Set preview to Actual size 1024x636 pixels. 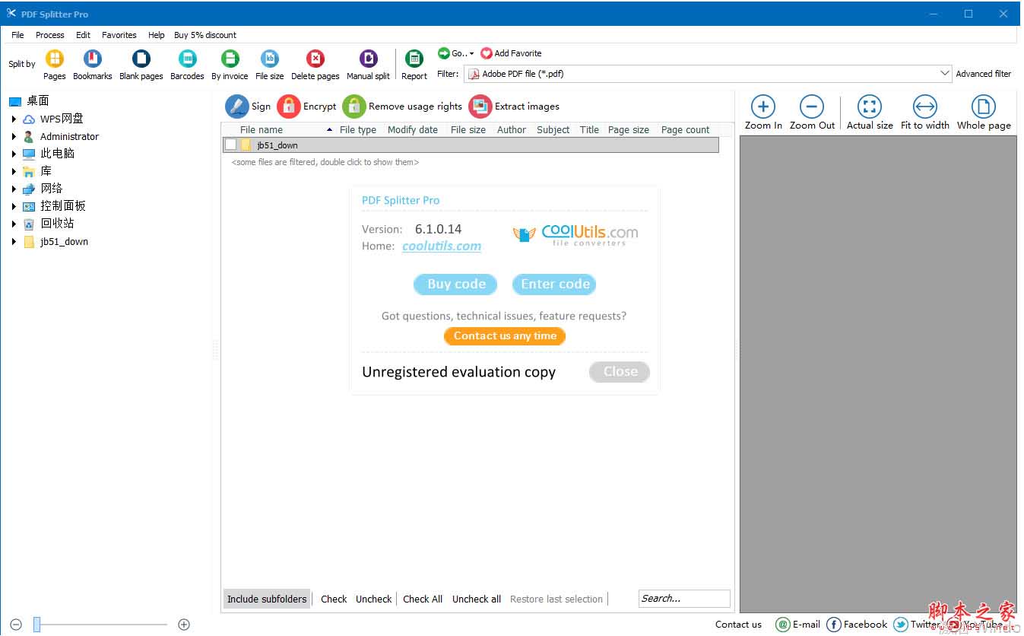click(x=870, y=107)
